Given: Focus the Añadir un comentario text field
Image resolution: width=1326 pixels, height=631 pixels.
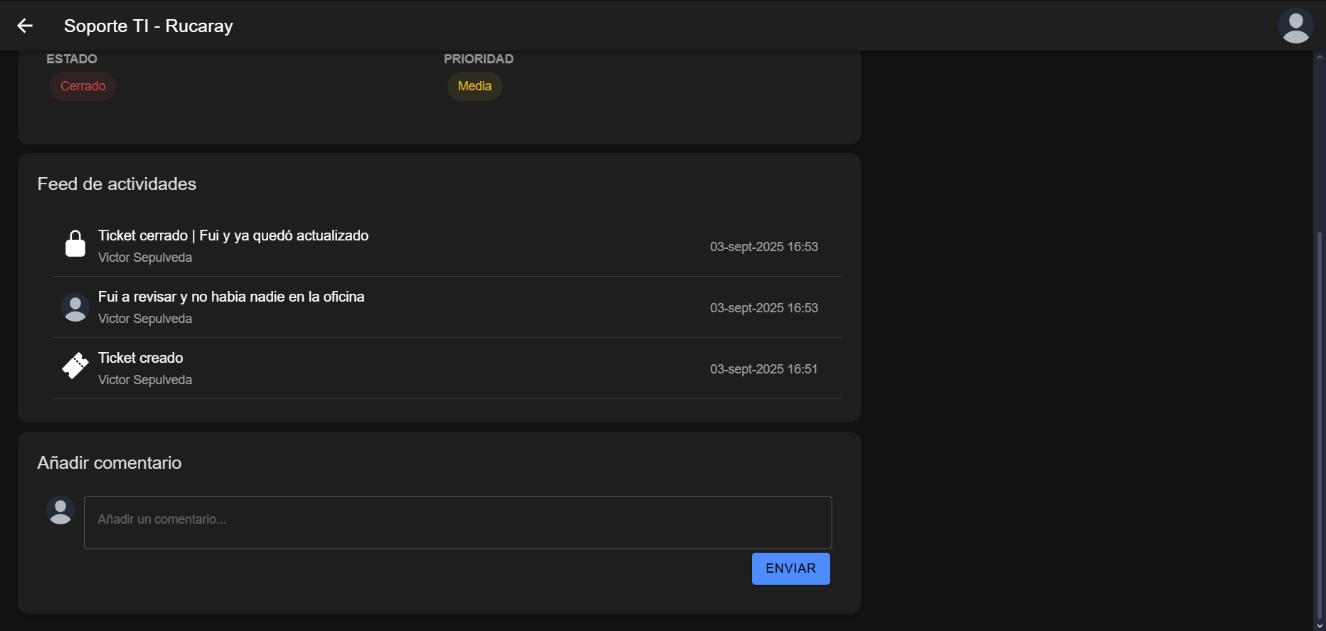Looking at the screenshot, I should [x=457, y=522].
